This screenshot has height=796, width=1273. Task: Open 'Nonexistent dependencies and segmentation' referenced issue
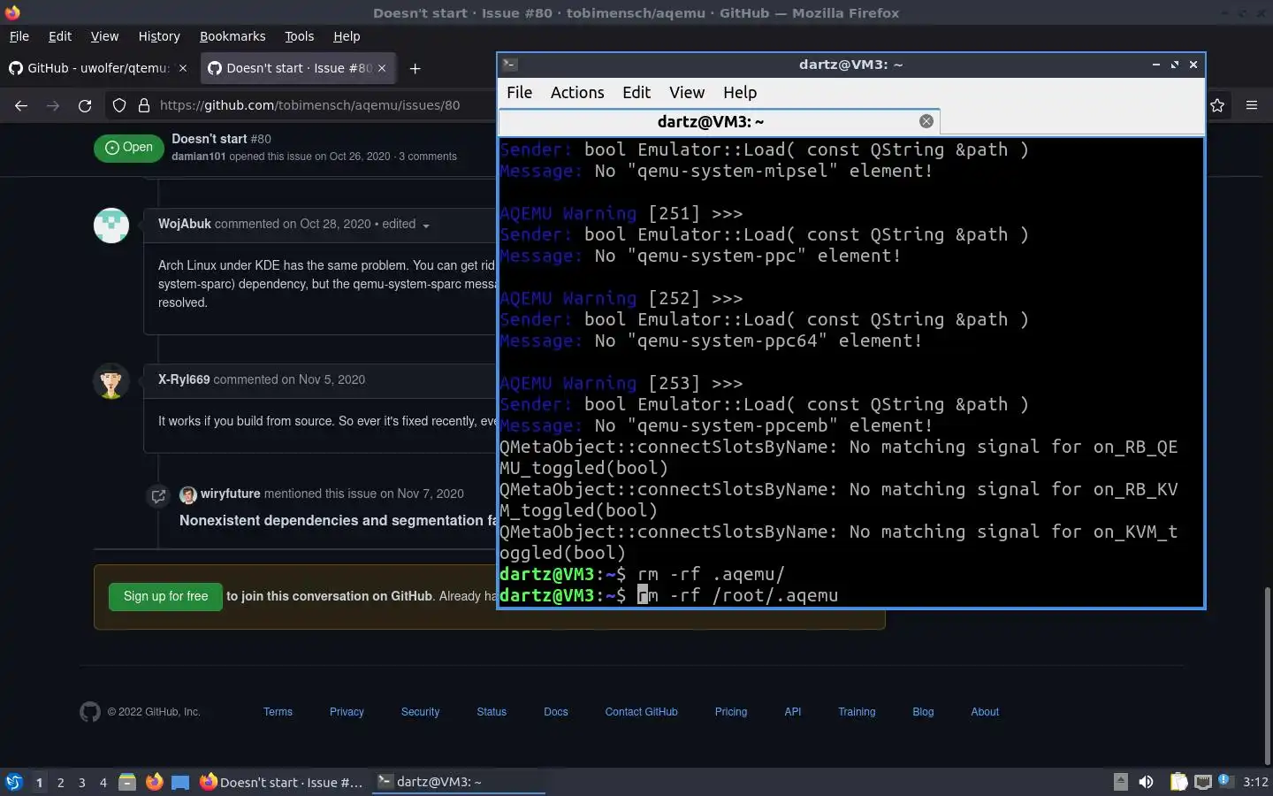[x=338, y=520]
